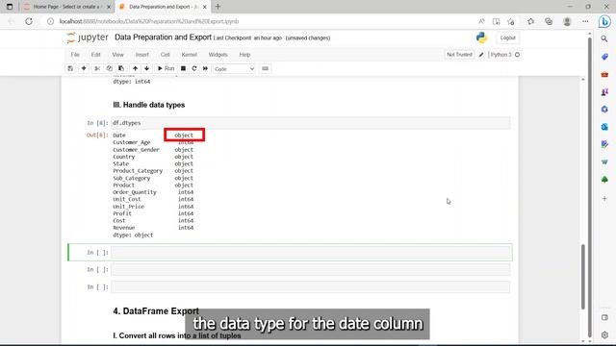616x346 pixels.
Task: Open browser Settings and more menu
Action: [585, 21]
